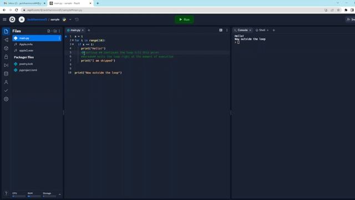Add a new editor tab
The height and width of the screenshot is (200, 355).
coord(89,30)
